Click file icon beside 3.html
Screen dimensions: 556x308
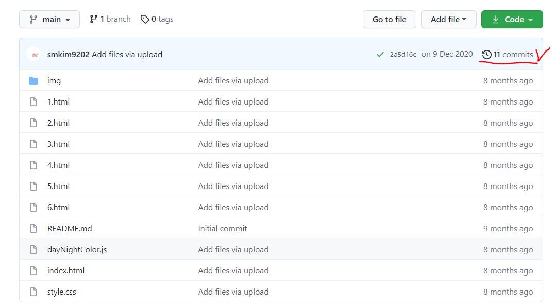coord(33,144)
